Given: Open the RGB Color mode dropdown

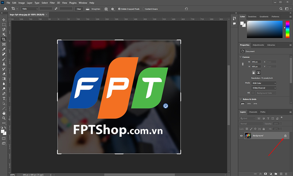Looking at the screenshot, I should [x=264, y=83].
